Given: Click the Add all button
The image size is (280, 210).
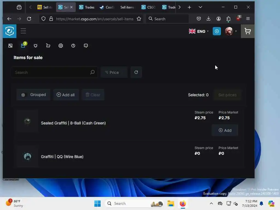Looking at the screenshot, I should pos(66,95).
